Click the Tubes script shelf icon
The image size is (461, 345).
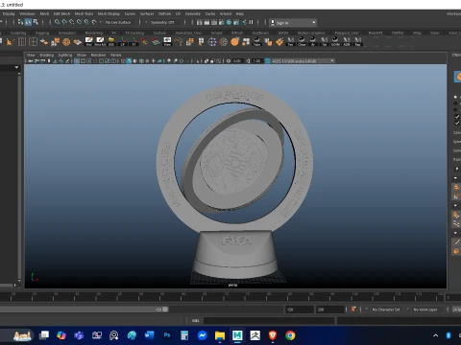pyautogui.click(x=256, y=42)
